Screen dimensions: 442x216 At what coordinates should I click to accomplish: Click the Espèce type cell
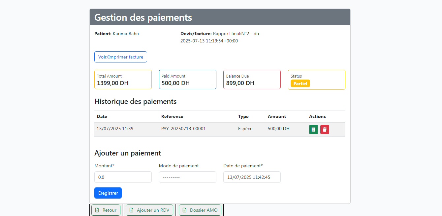tap(245, 129)
